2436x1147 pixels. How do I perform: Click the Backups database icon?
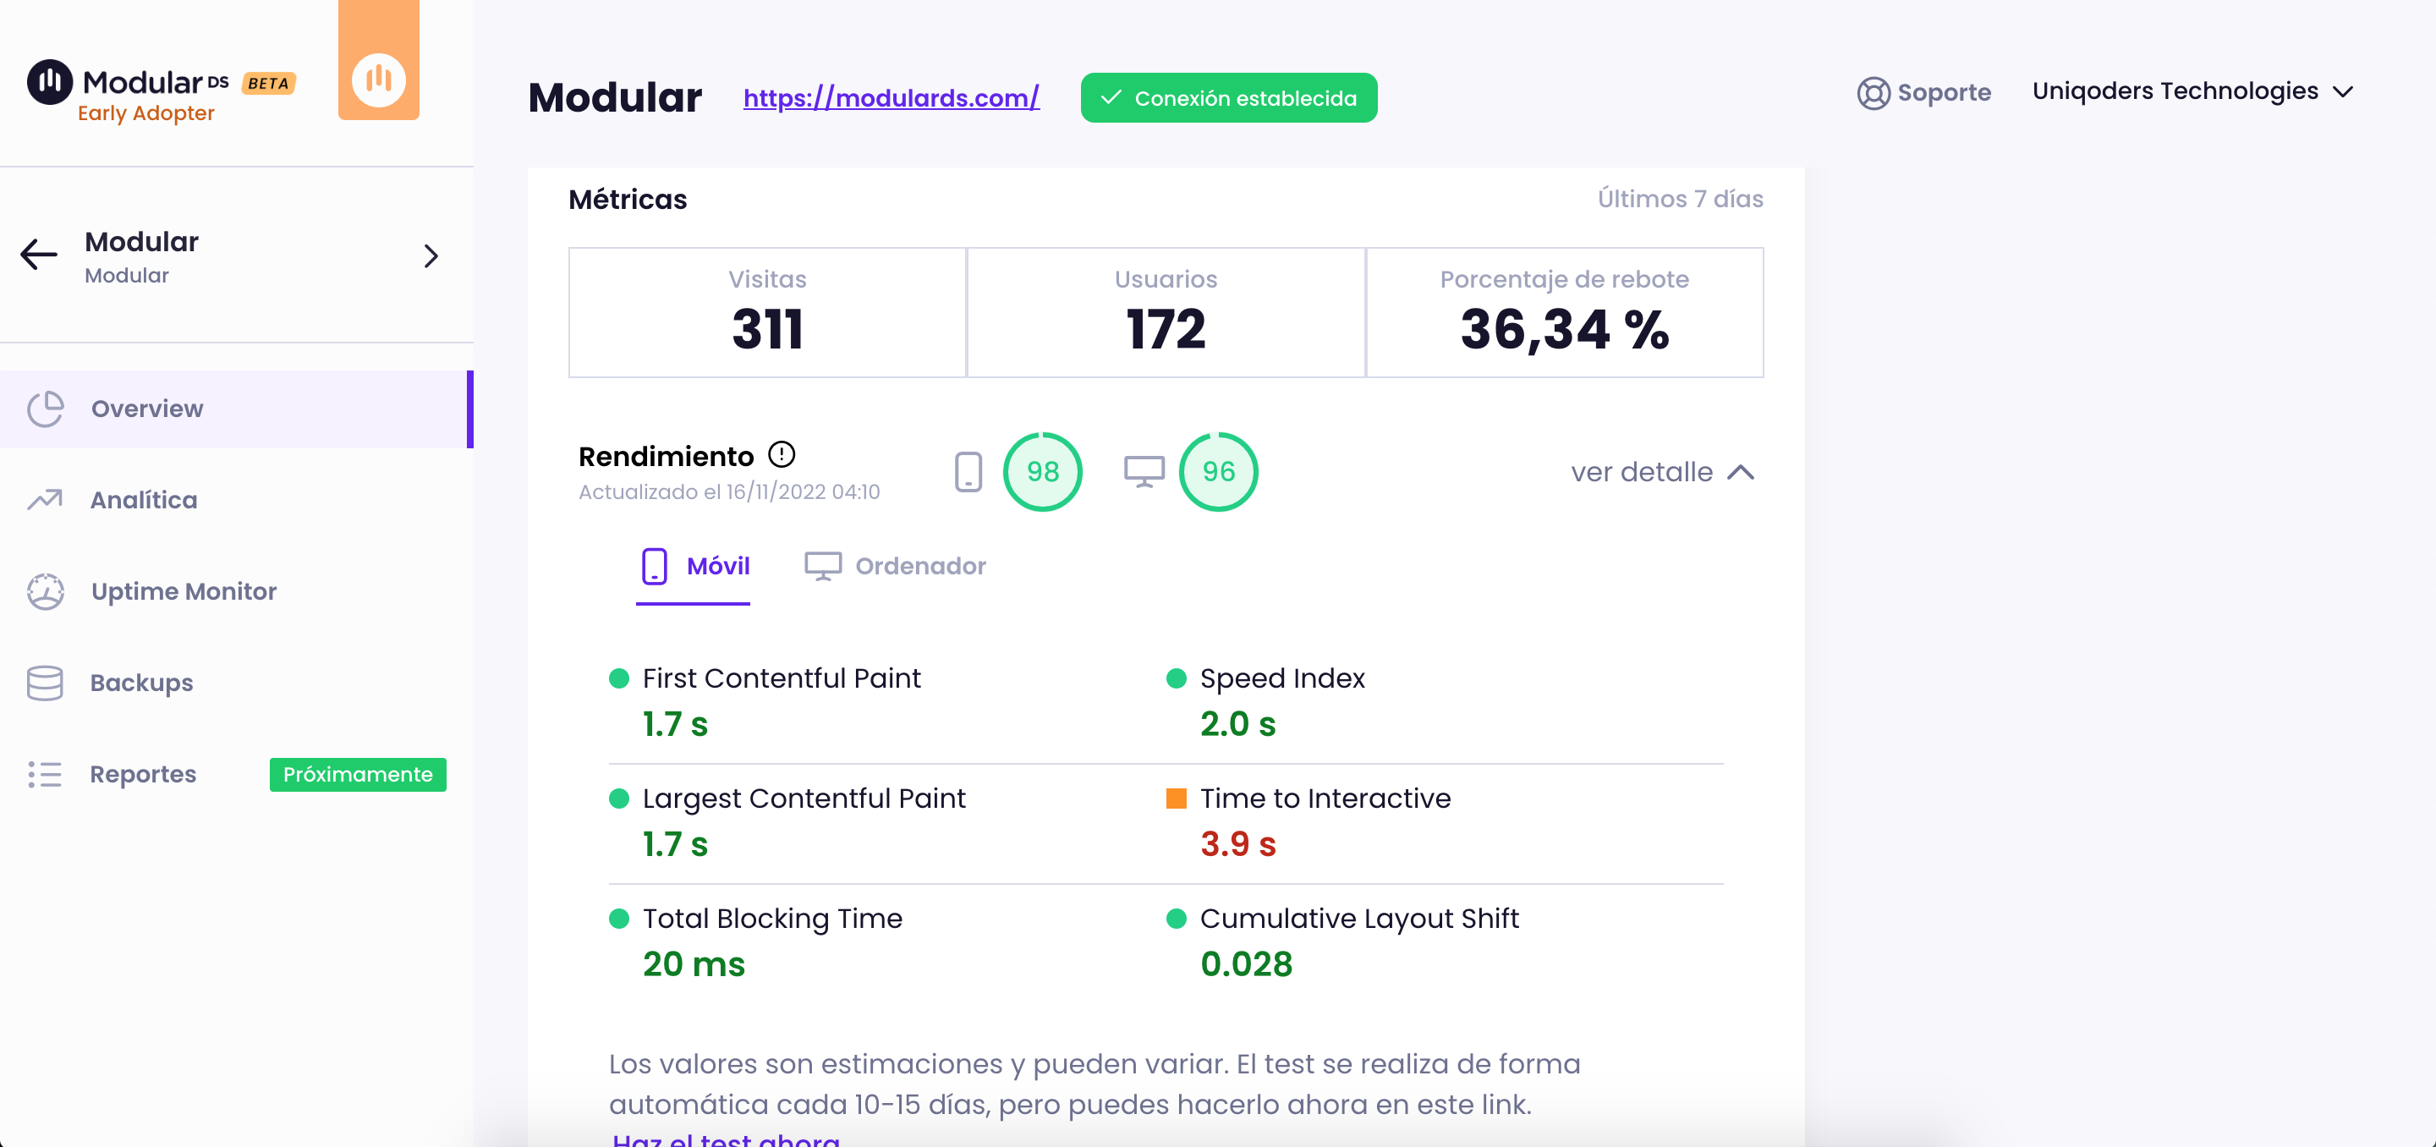pyautogui.click(x=46, y=683)
